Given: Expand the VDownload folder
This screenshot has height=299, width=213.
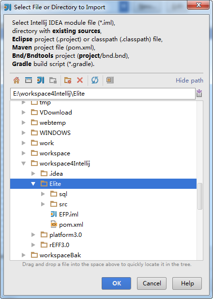Looking at the screenshot, I should (24, 112).
